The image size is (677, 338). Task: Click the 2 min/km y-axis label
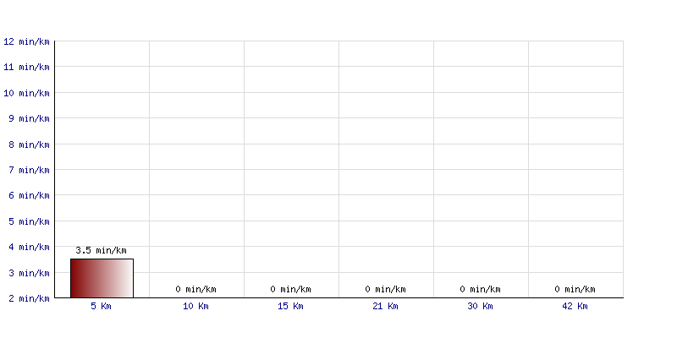[29, 298]
